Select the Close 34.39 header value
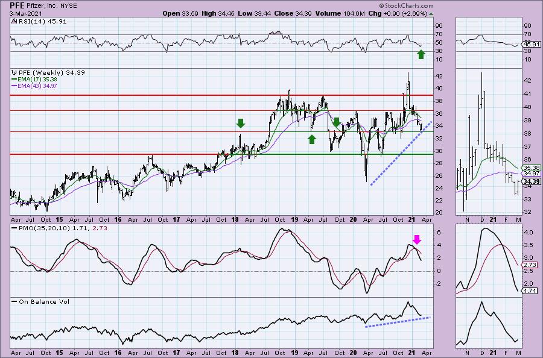 tap(293, 13)
